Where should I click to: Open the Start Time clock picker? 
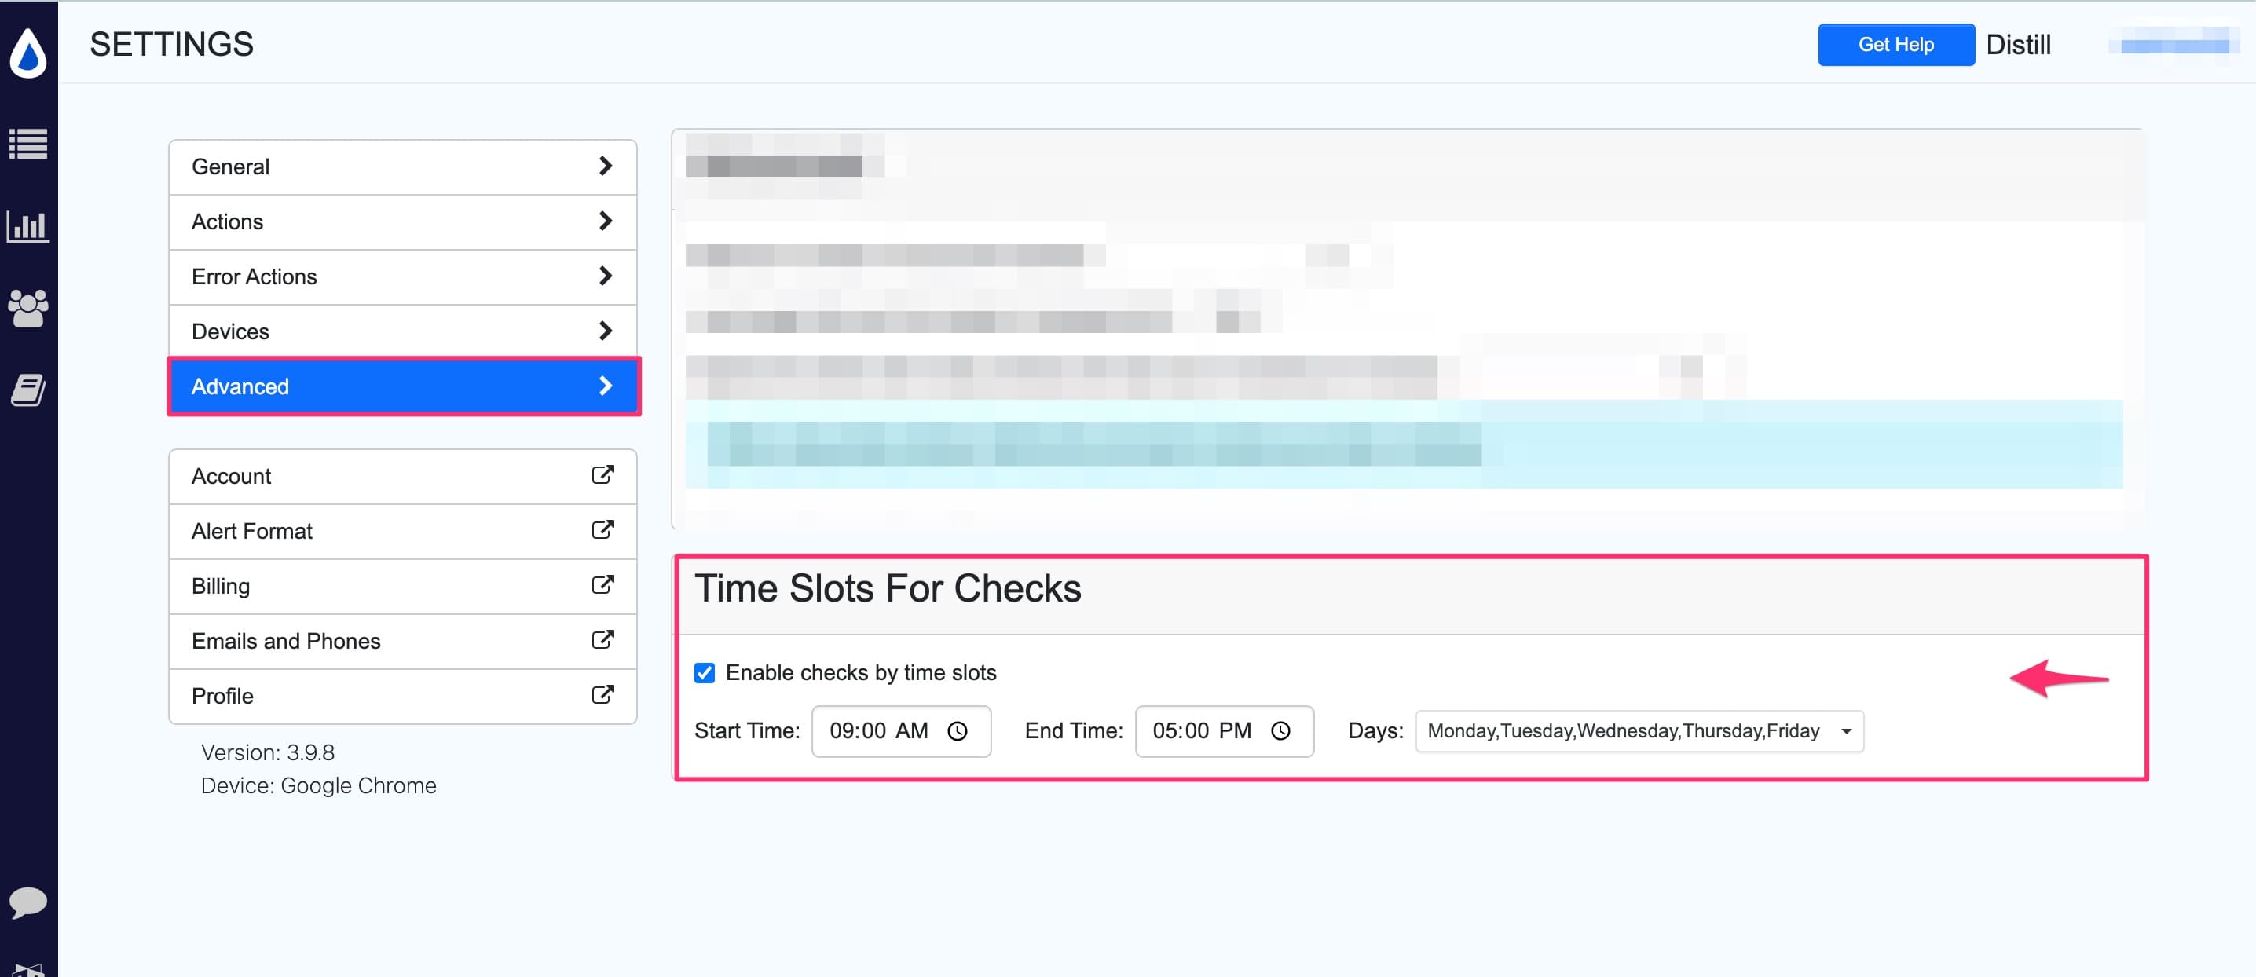click(x=959, y=731)
